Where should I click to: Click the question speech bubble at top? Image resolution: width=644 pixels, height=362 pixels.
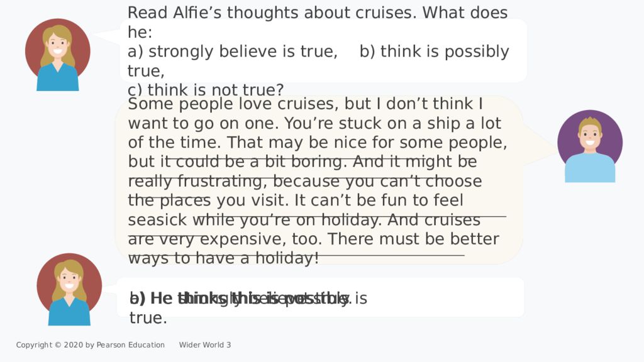323,50
